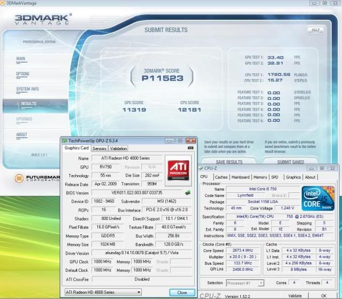Go to the Mainboard tab in CPU-Z
The width and height of the screenshot is (342, 299).
click(240, 177)
